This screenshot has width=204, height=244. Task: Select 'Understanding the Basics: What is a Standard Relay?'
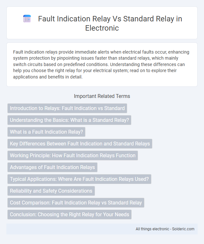tap(69, 120)
